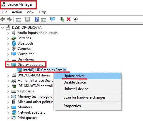143x121 pixels.
Task: Open Properties from the context menu
Action: pyautogui.click(x=87, y=106)
